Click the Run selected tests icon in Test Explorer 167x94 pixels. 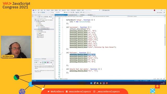point(37,62)
